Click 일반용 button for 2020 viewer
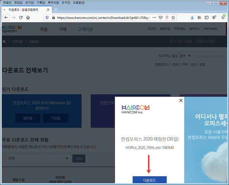Viewport: 229px width, 185px height. click(x=28, y=118)
